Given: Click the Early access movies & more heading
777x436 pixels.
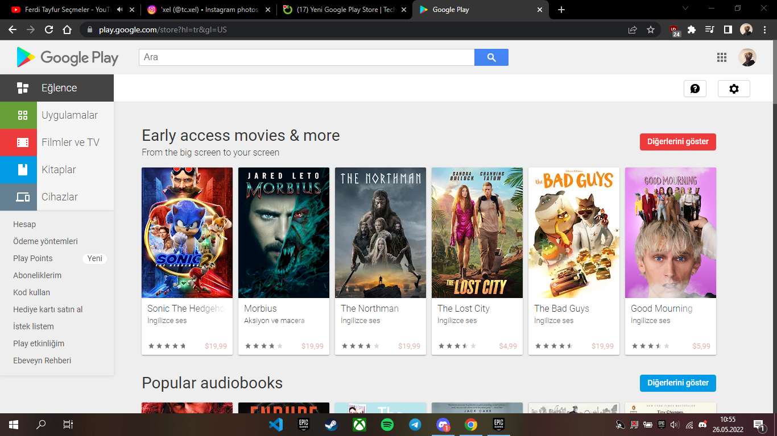Looking at the screenshot, I should tap(241, 136).
